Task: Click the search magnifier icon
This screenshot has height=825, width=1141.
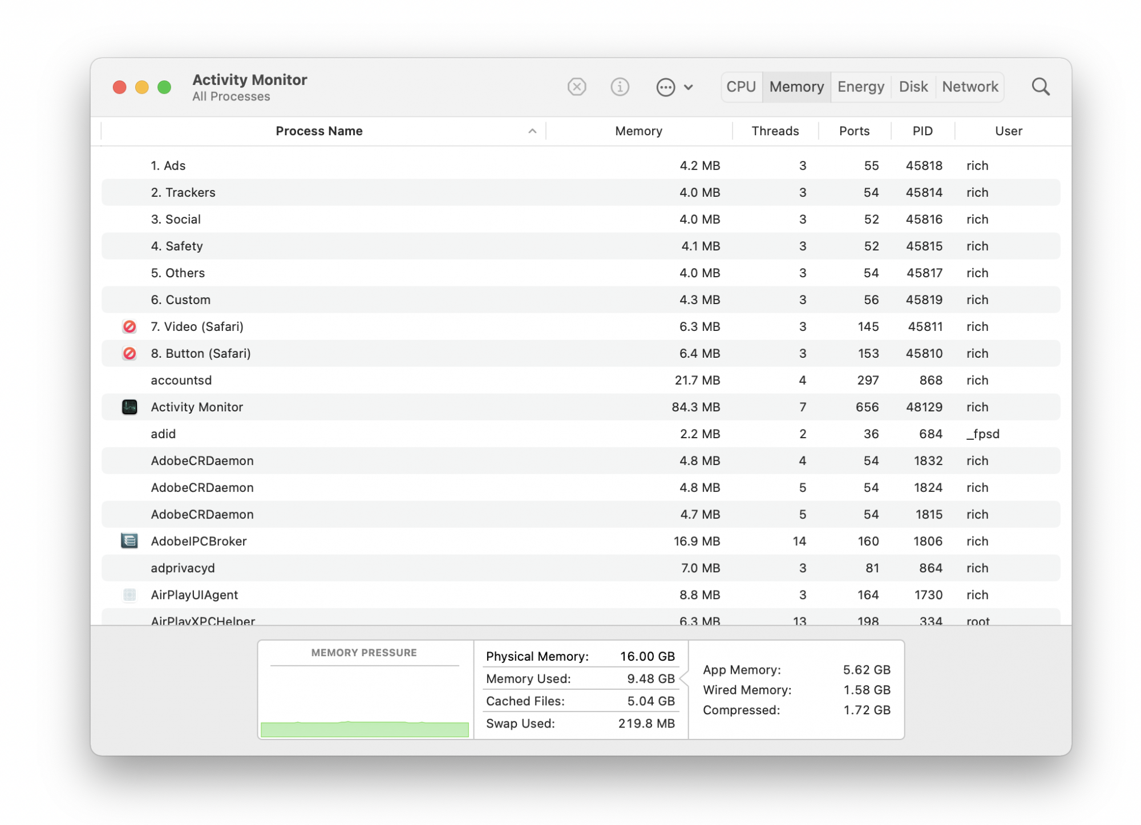Action: 1041,87
